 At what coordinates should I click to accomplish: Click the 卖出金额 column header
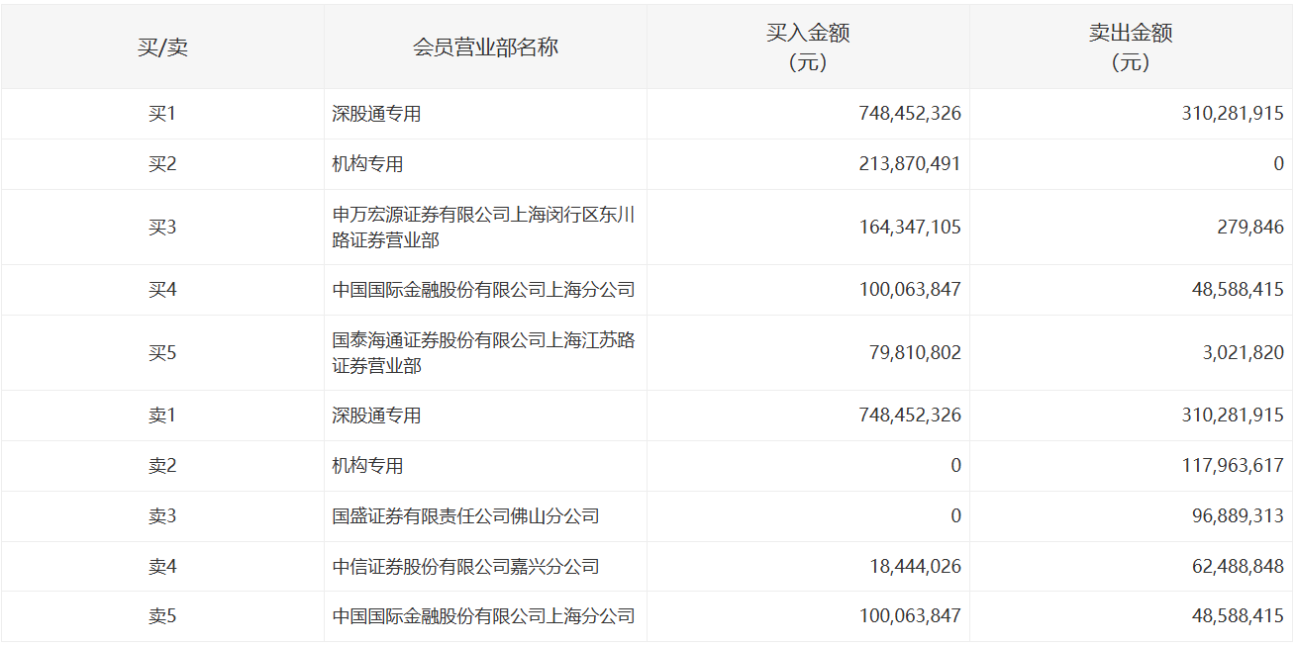1131,47
